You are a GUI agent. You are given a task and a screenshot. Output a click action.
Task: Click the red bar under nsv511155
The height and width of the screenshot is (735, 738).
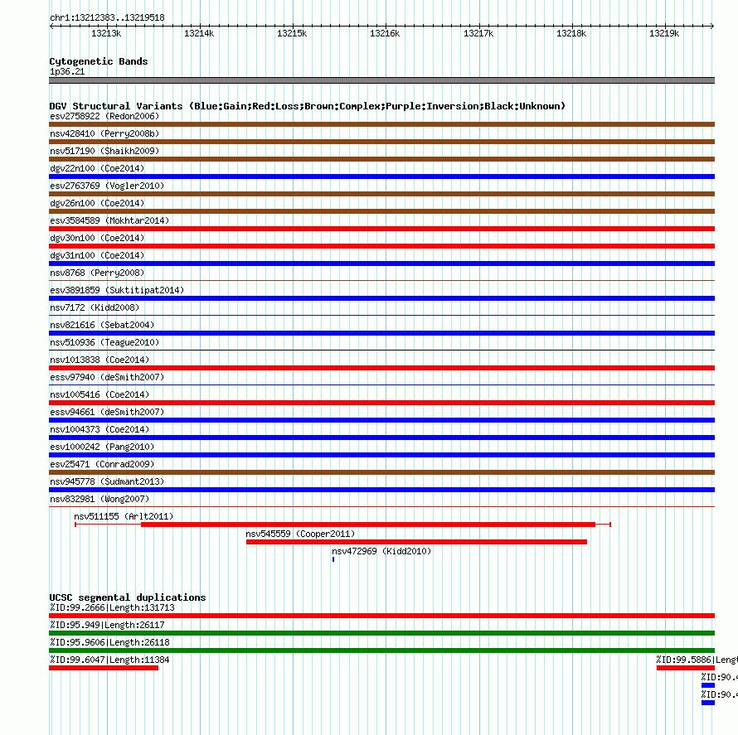[x=368, y=525]
